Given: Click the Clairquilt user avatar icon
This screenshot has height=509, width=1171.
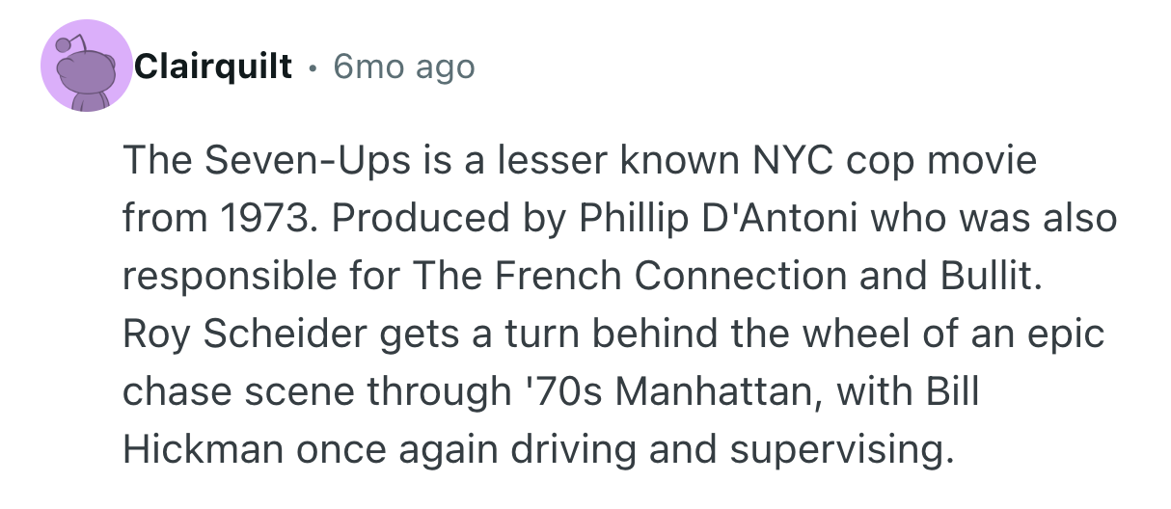Looking at the screenshot, I should 85,67.
